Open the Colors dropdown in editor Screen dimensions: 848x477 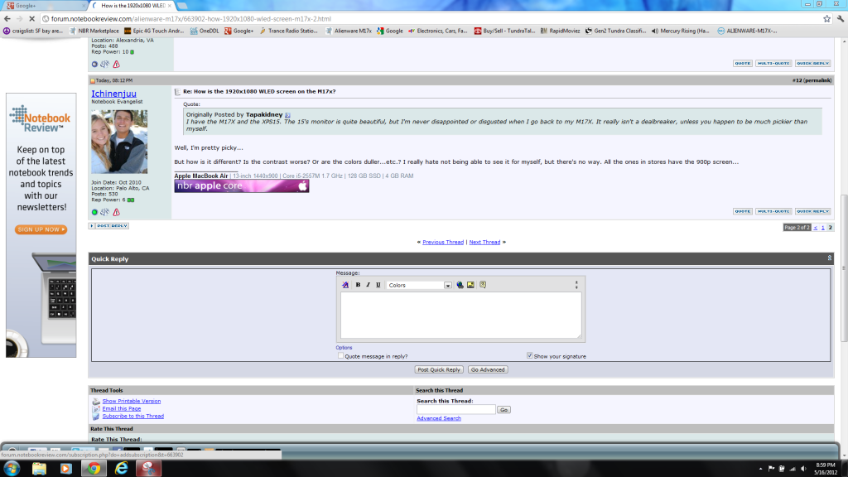coord(419,285)
